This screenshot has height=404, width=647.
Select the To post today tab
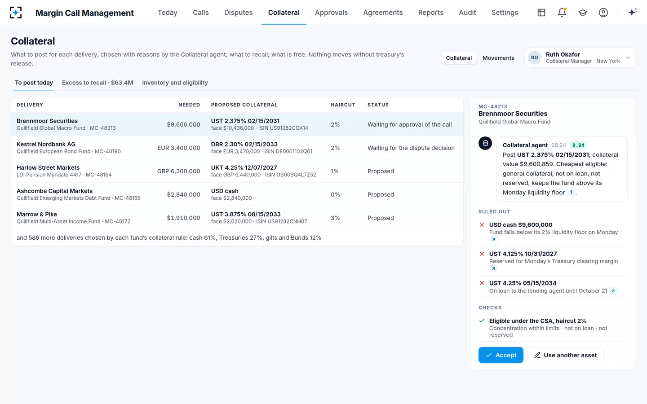(34, 83)
